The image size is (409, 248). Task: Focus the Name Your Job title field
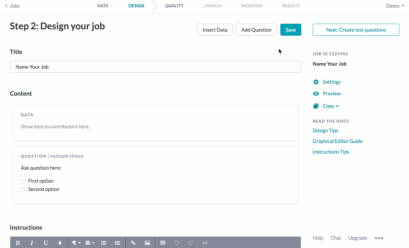tap(155, 67)
